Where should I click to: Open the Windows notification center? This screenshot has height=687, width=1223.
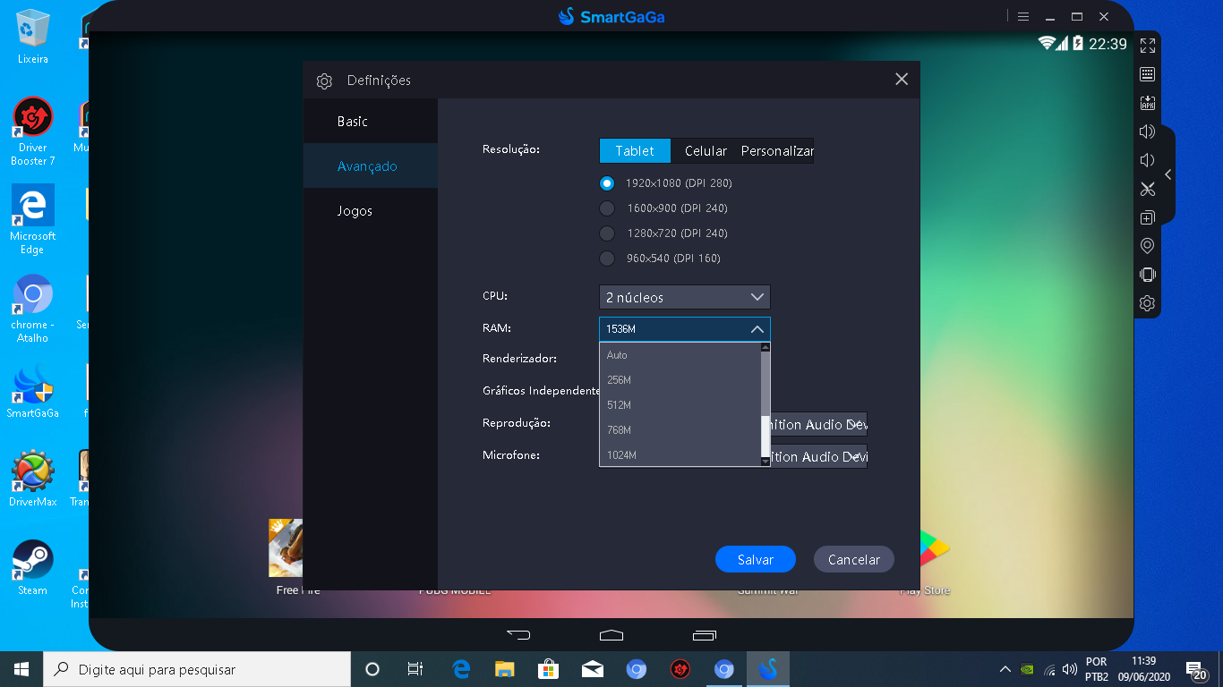pos(1194,669)
